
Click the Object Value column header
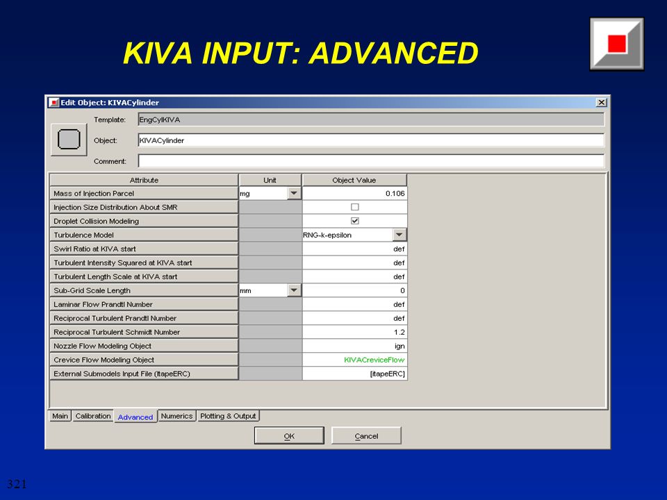tap(354, 180)
